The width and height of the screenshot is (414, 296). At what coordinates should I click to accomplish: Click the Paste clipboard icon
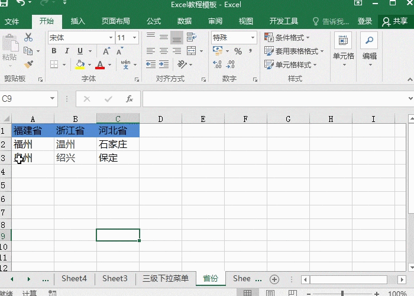(10, 43)
